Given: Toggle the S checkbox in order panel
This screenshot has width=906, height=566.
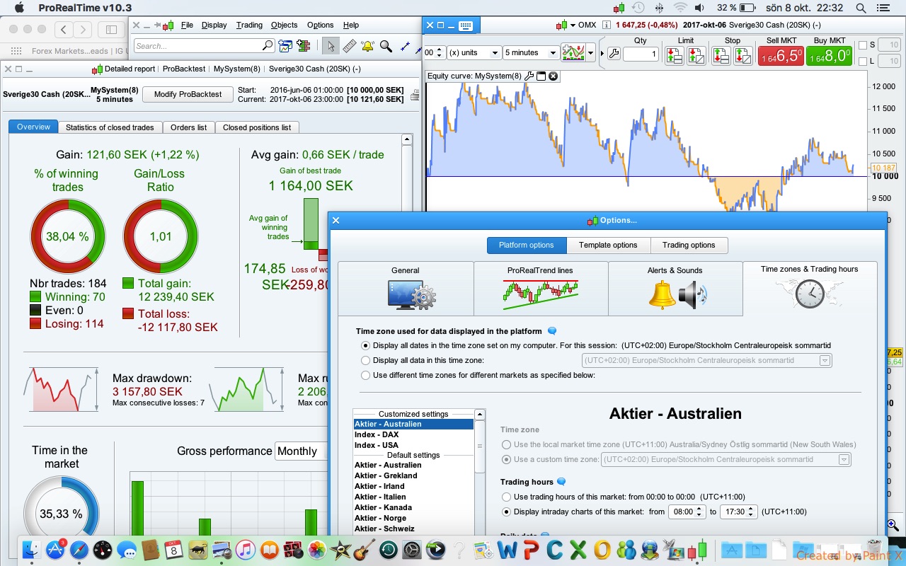Looking at the screenshot, I should [x=862, y=45].
